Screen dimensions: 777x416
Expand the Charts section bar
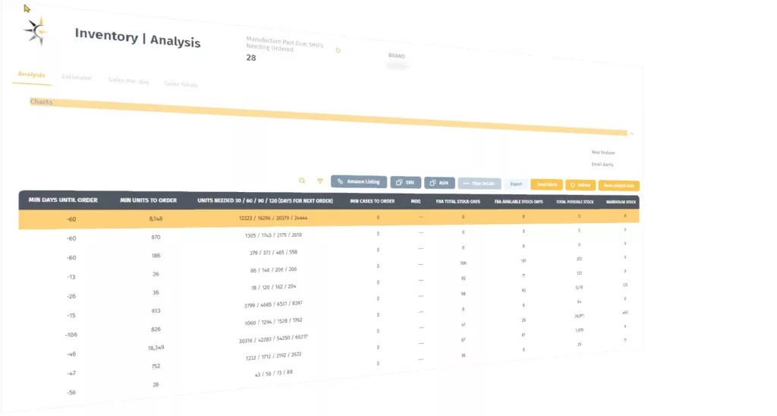tap(328, 117)
